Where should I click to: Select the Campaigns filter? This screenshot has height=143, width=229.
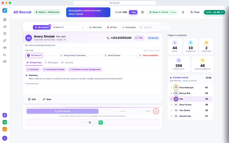[129, 27]
